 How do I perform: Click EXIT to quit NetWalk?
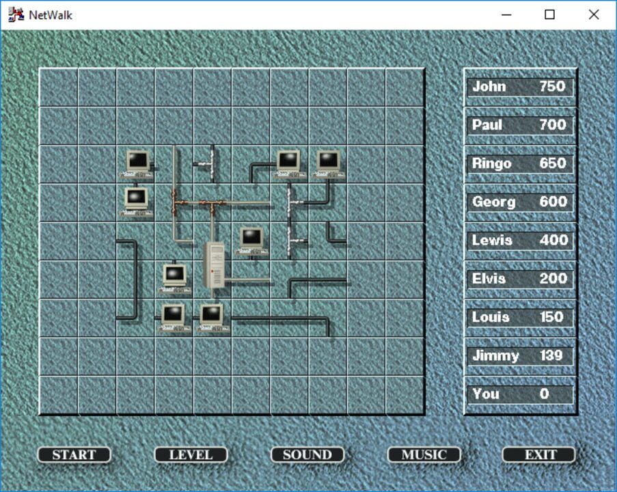point(538,454)
